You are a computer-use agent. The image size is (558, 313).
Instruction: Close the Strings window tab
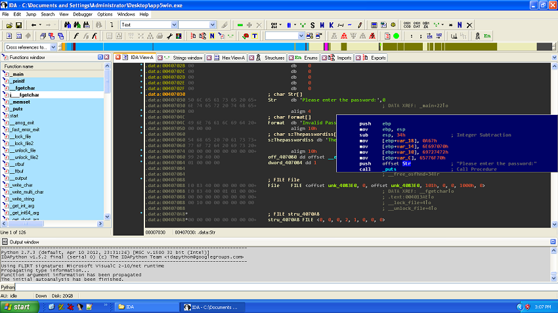(160, 58)
